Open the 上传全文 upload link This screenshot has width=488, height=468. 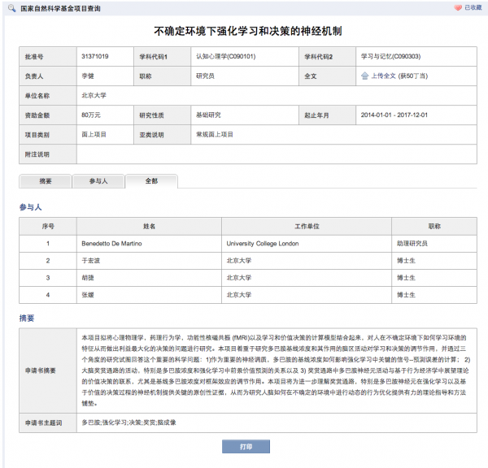383,76
